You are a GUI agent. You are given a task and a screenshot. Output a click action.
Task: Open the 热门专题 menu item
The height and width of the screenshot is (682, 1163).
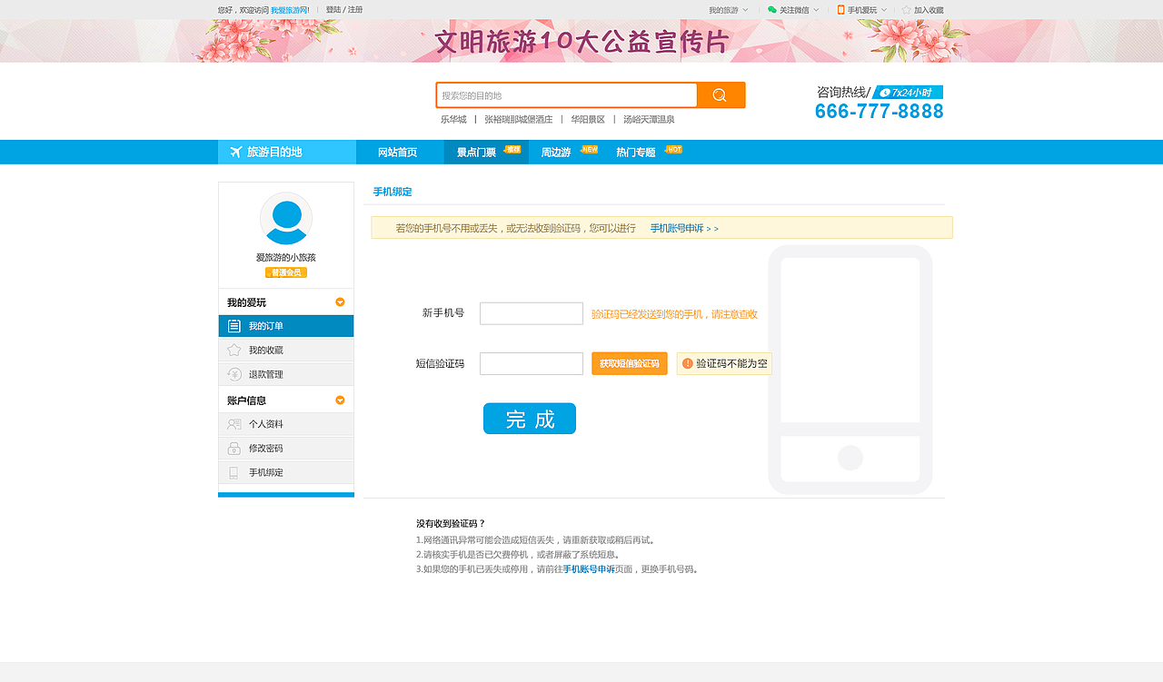tap(636, 152)
